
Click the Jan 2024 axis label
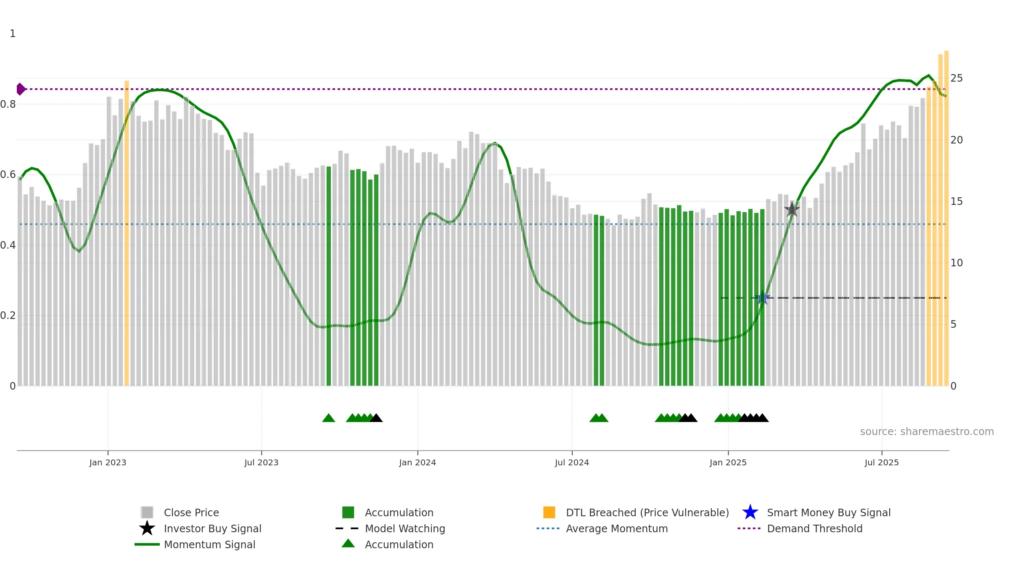coord(417,462)
